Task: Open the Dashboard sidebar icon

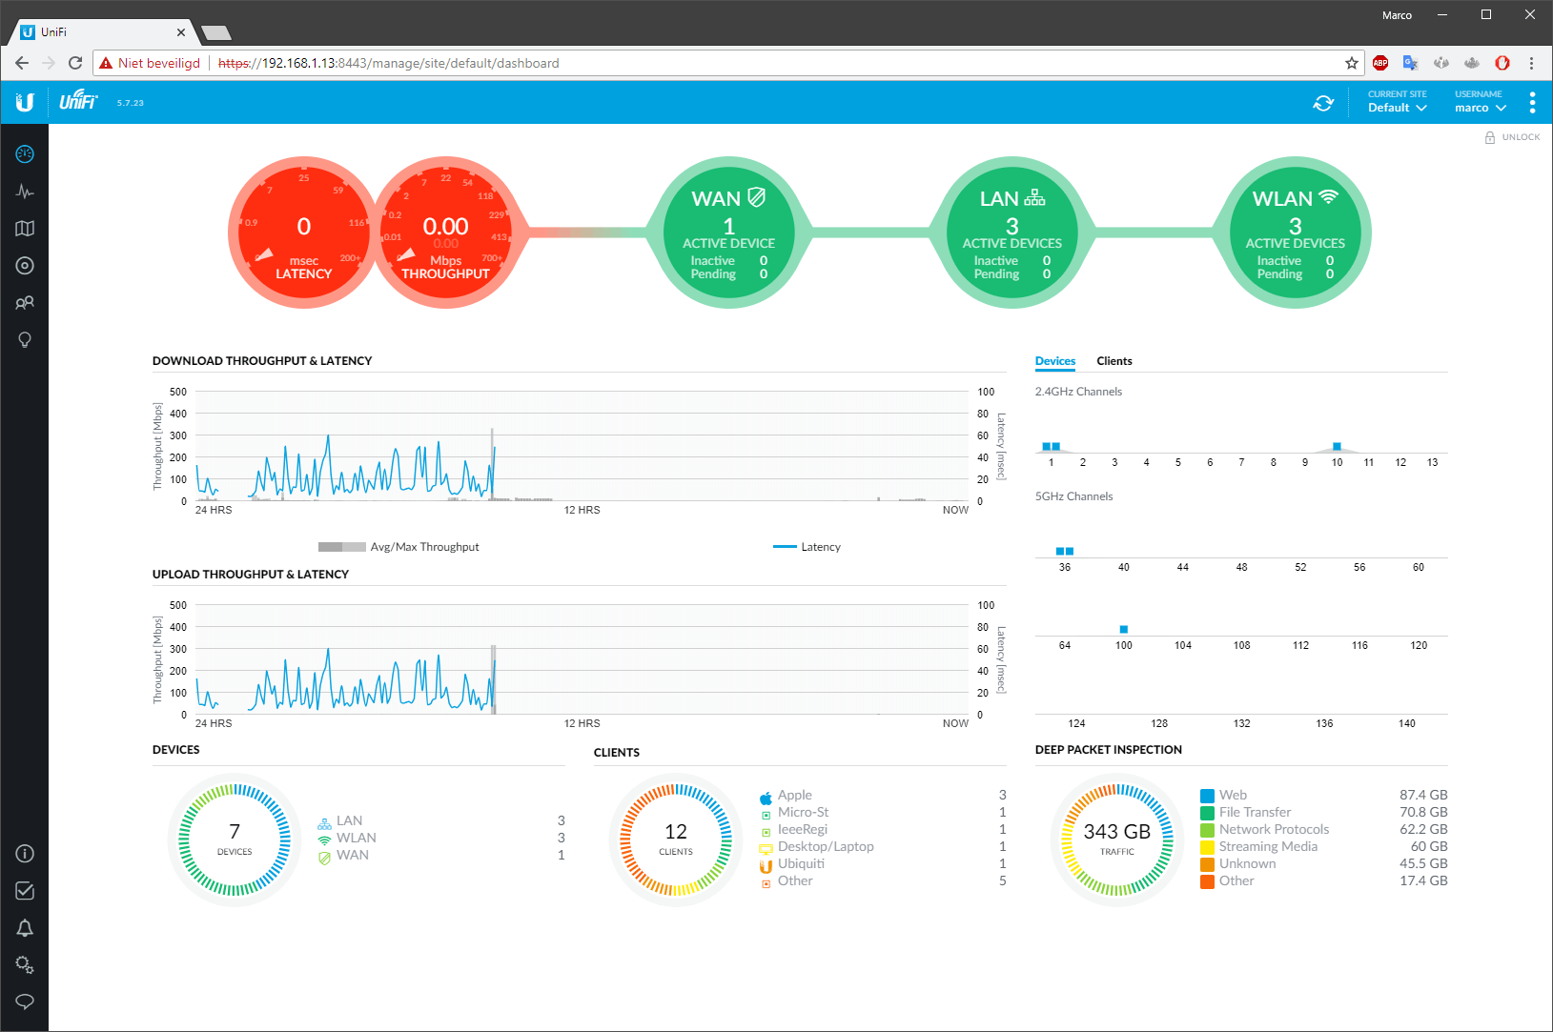Action: coord(25,154)
